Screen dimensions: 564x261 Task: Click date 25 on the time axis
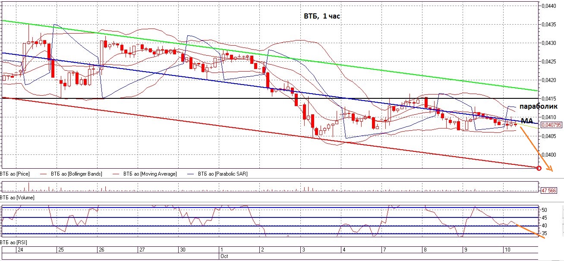[61, 250]
